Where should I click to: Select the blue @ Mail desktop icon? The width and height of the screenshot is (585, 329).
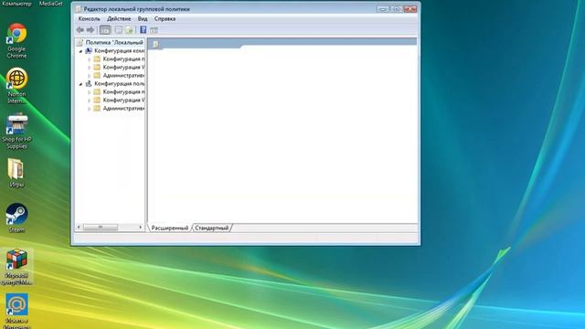click(16, 311)
